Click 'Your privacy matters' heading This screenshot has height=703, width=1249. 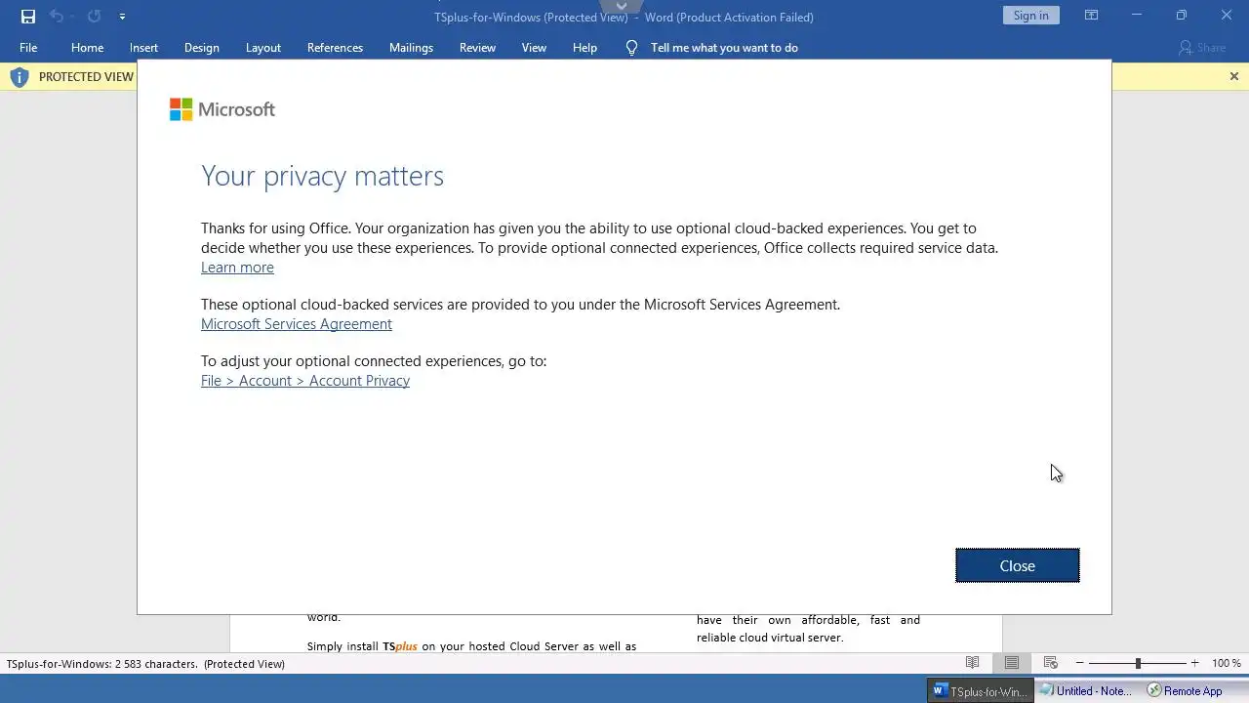click(x=322, y=176)
